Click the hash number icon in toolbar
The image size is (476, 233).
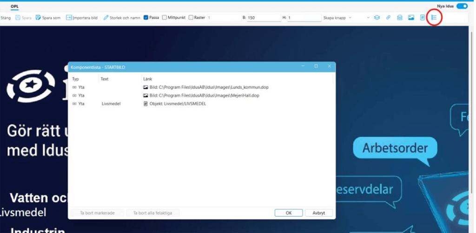(x=422, y=18)
